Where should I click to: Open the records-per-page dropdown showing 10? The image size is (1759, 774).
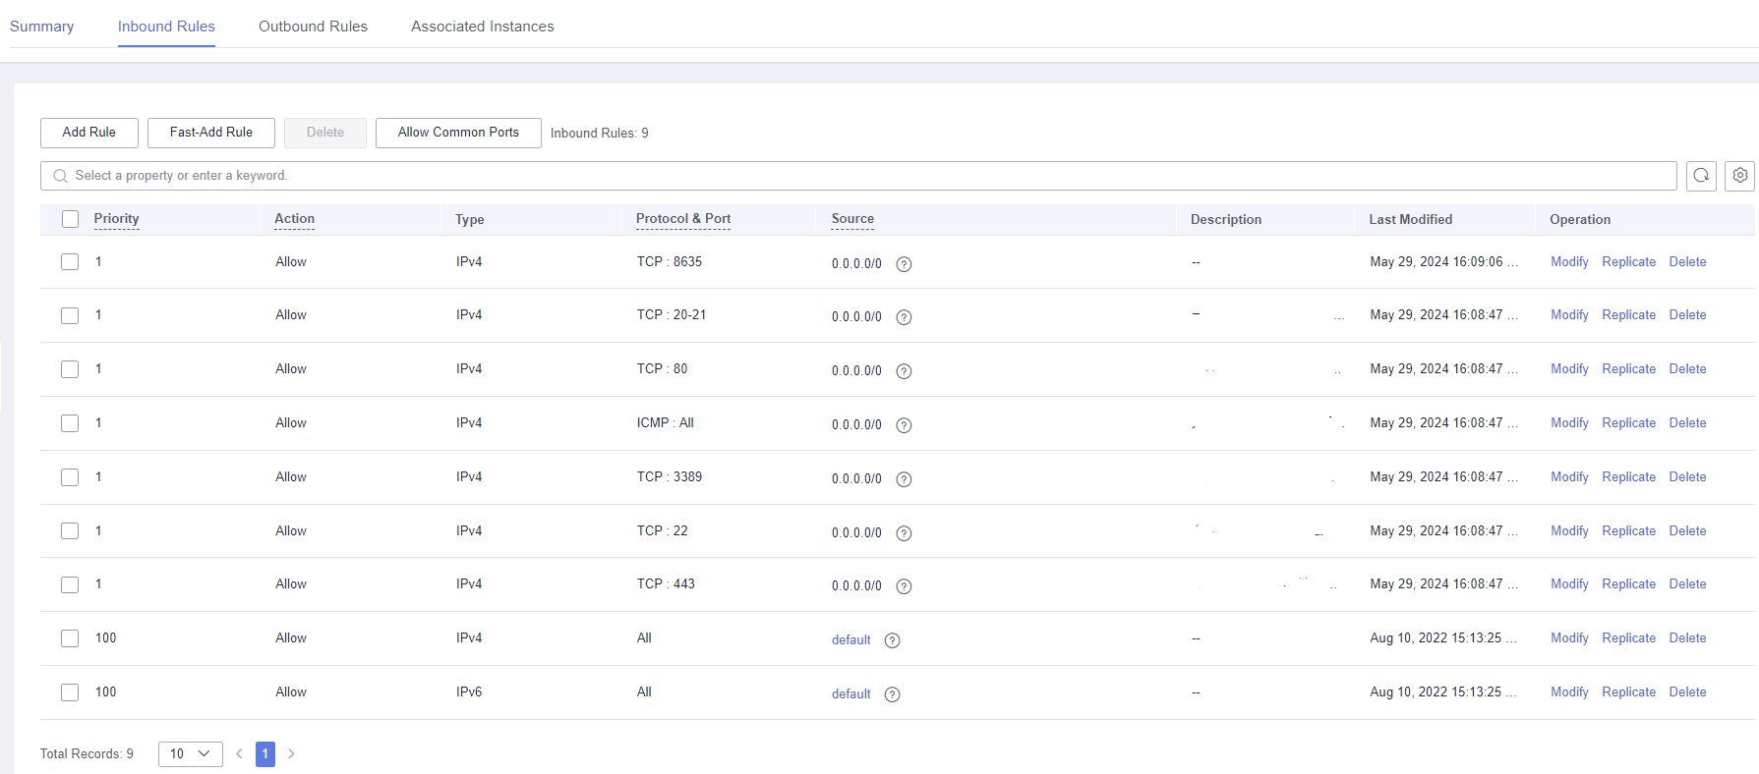point(190,753)
